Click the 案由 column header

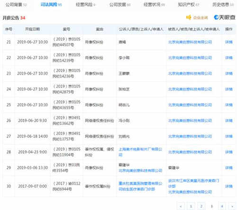[x=100, y=29]
